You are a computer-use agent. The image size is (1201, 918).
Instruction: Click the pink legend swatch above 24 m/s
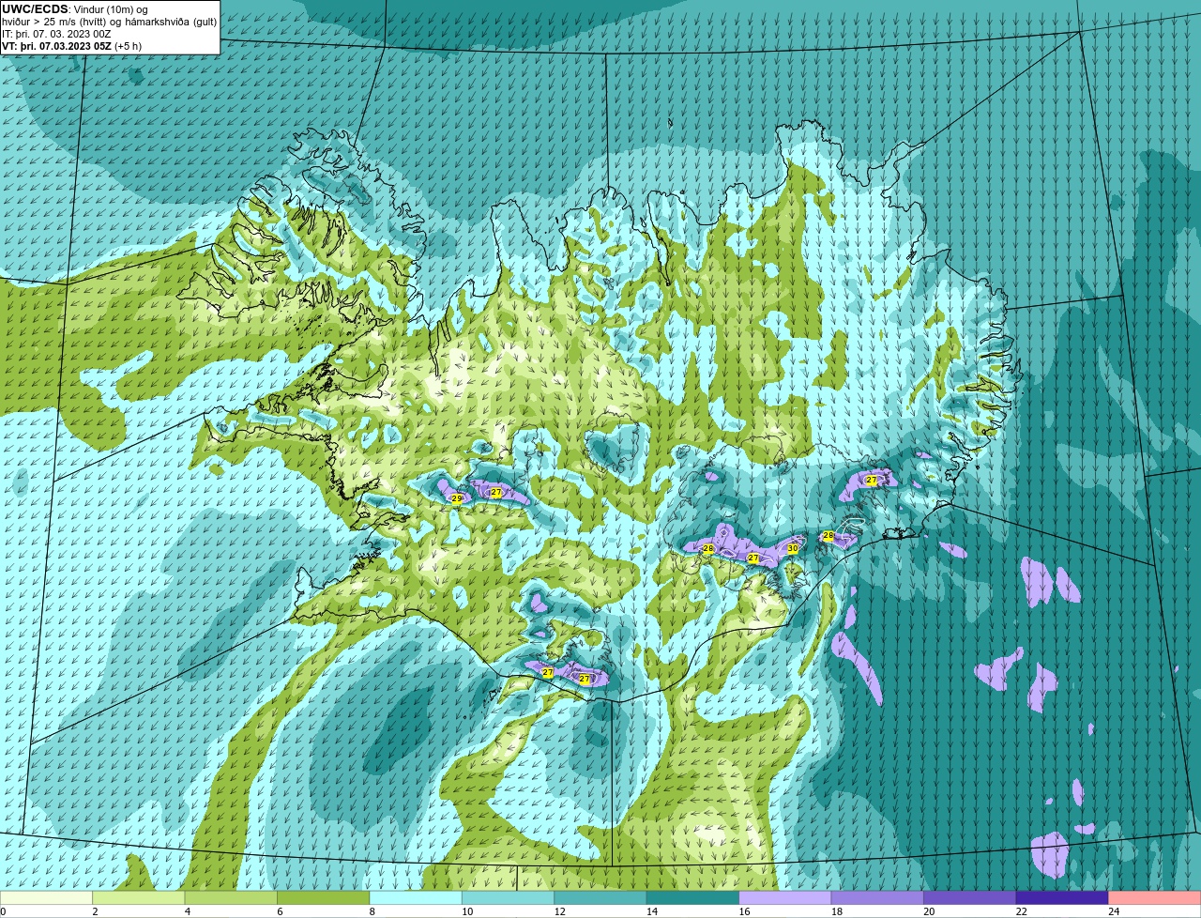pos(1154,897)
